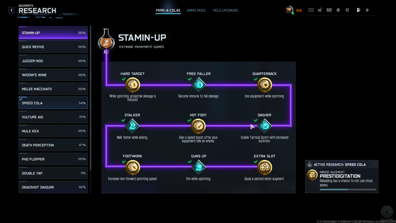This screenshot has width=396, height=223.
Task: Open settings gear
Action: 347,10
